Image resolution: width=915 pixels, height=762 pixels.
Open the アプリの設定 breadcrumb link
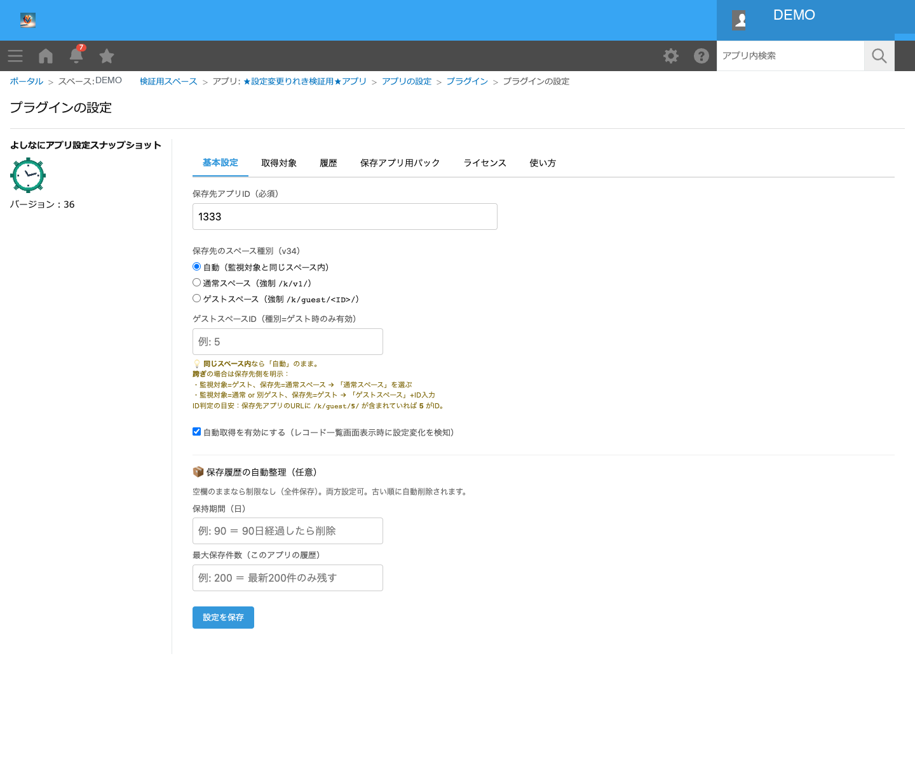click(x=407, y=81)
